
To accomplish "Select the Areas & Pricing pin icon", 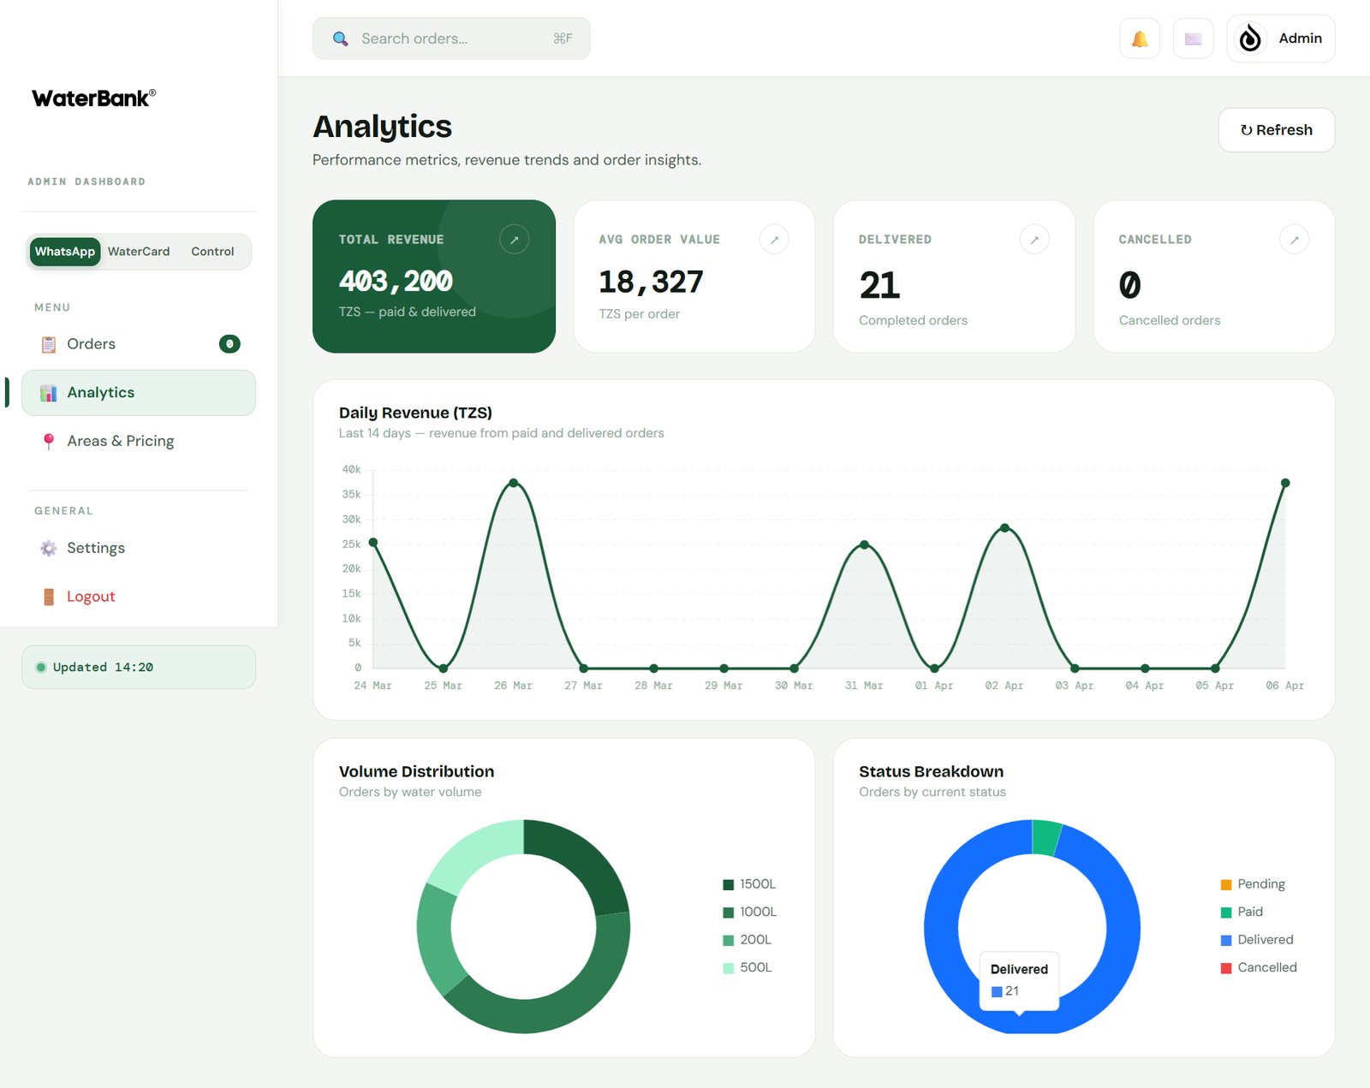I will tap(49, 441).
